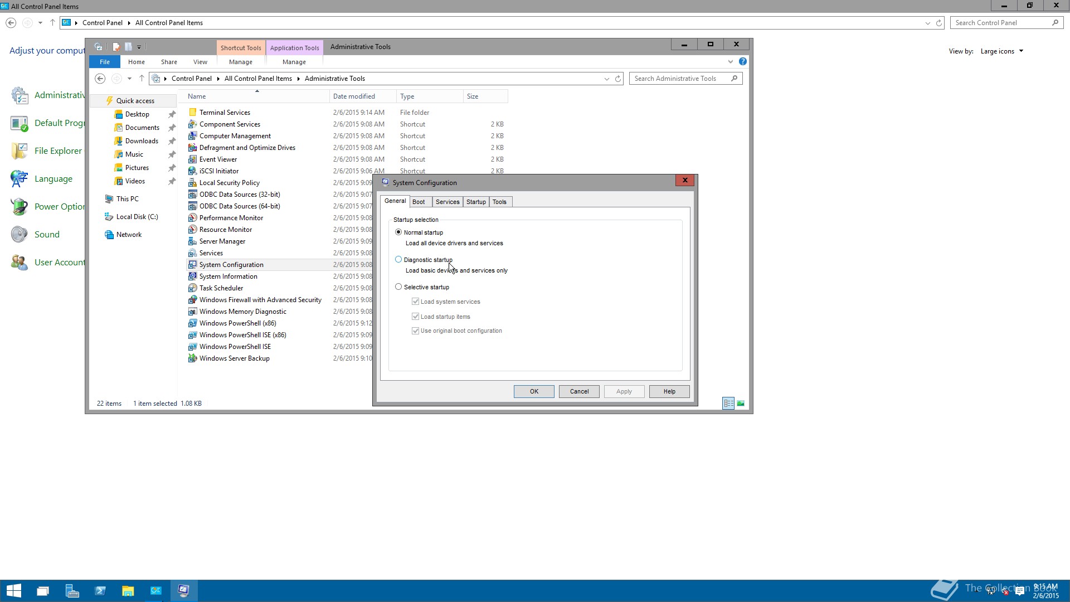Screen dimensions: 1070x602
Task: Open Windows Start button on taskbar
Action: (x=14, y=591)
